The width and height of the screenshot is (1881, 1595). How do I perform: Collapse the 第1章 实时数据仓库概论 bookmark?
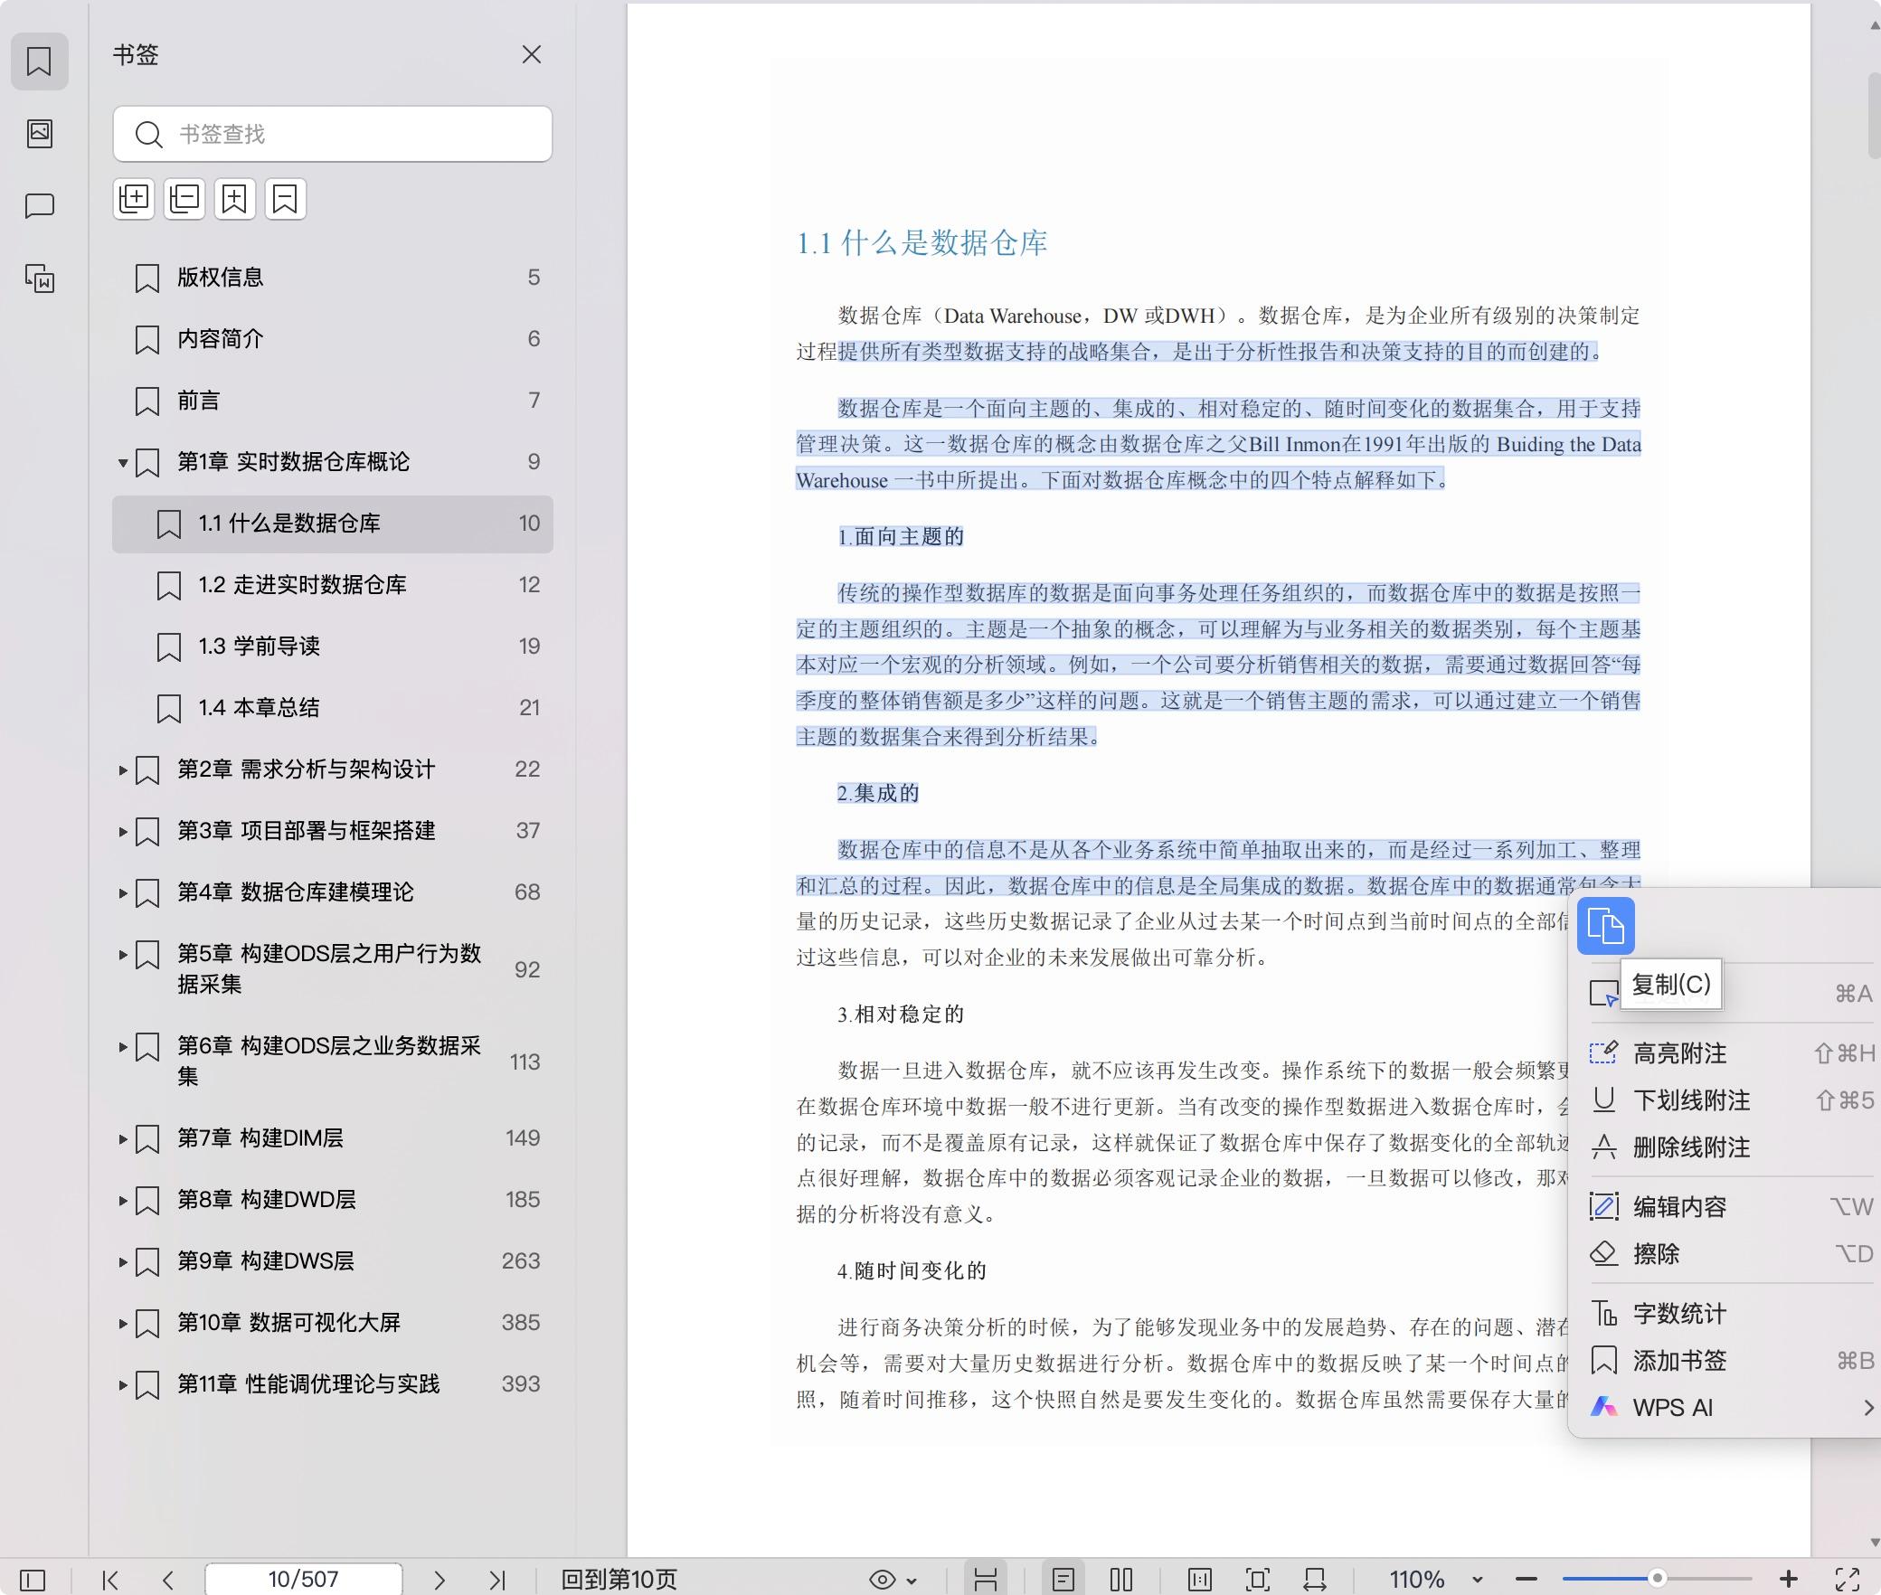click(x=123, y=463)
